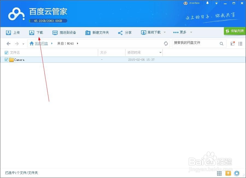Click the 下载 download button

click(36, 33)
